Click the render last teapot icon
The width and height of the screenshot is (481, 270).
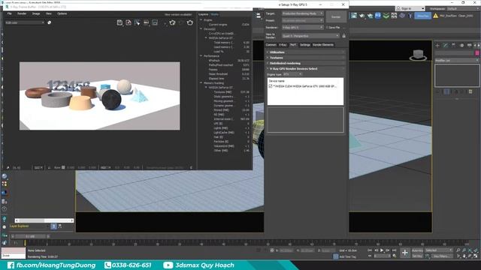click(190, 22)
